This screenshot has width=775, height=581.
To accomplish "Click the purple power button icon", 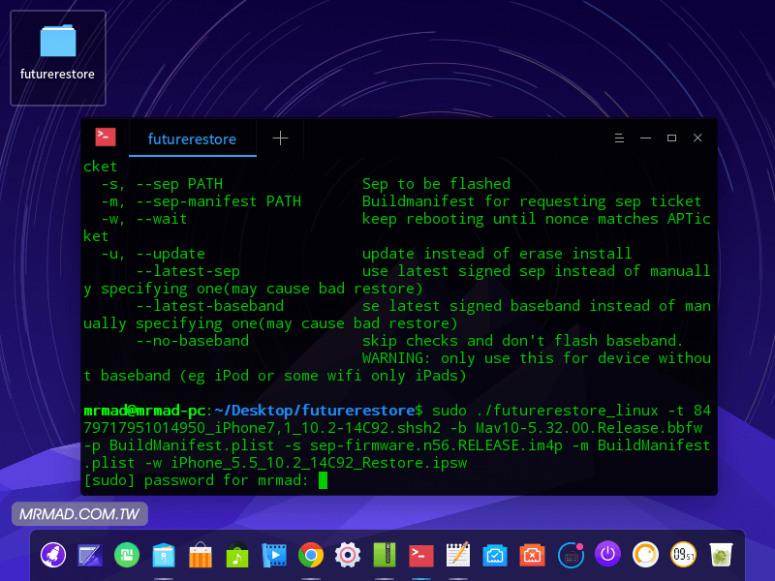I will [x=607, y=554].
